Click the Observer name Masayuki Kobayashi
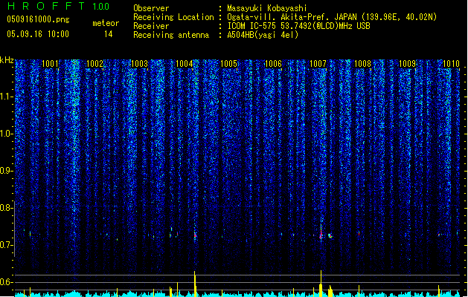Viewport: 468px width, 297px height. coord(266,8)
